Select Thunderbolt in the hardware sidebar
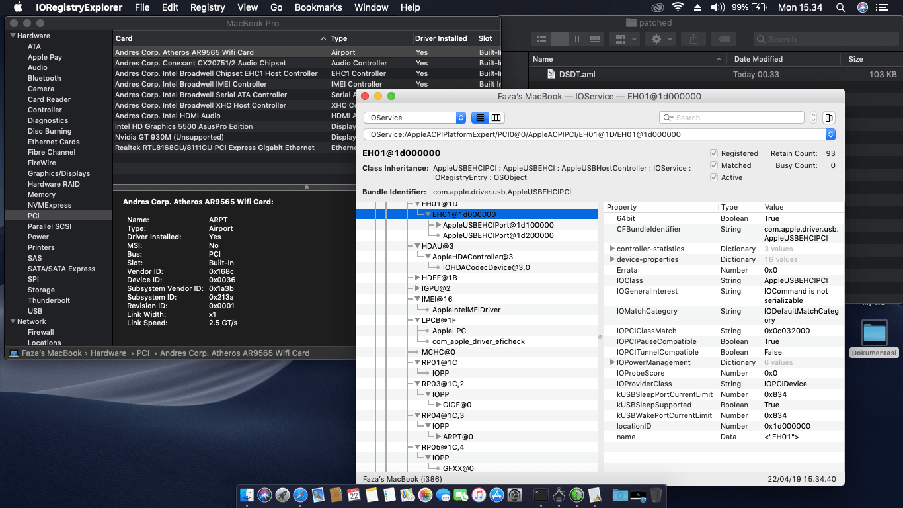The width and height of the screenshot is (903, 508). 49,300
